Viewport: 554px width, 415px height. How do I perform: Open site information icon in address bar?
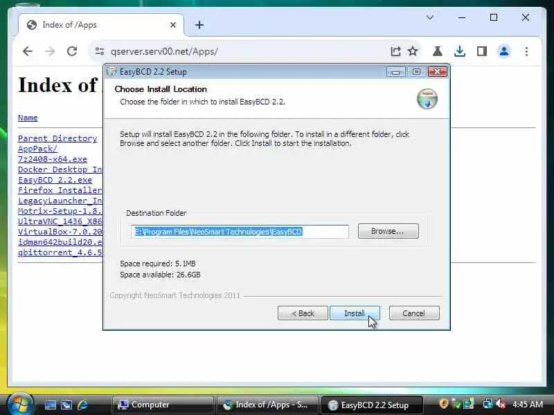tap(100, 51)
